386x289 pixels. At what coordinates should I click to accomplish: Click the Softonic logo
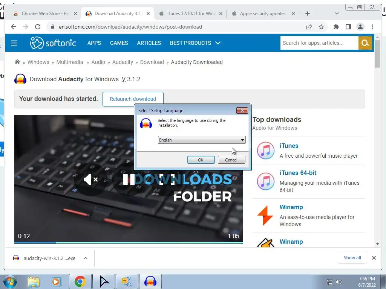(53, 43)
